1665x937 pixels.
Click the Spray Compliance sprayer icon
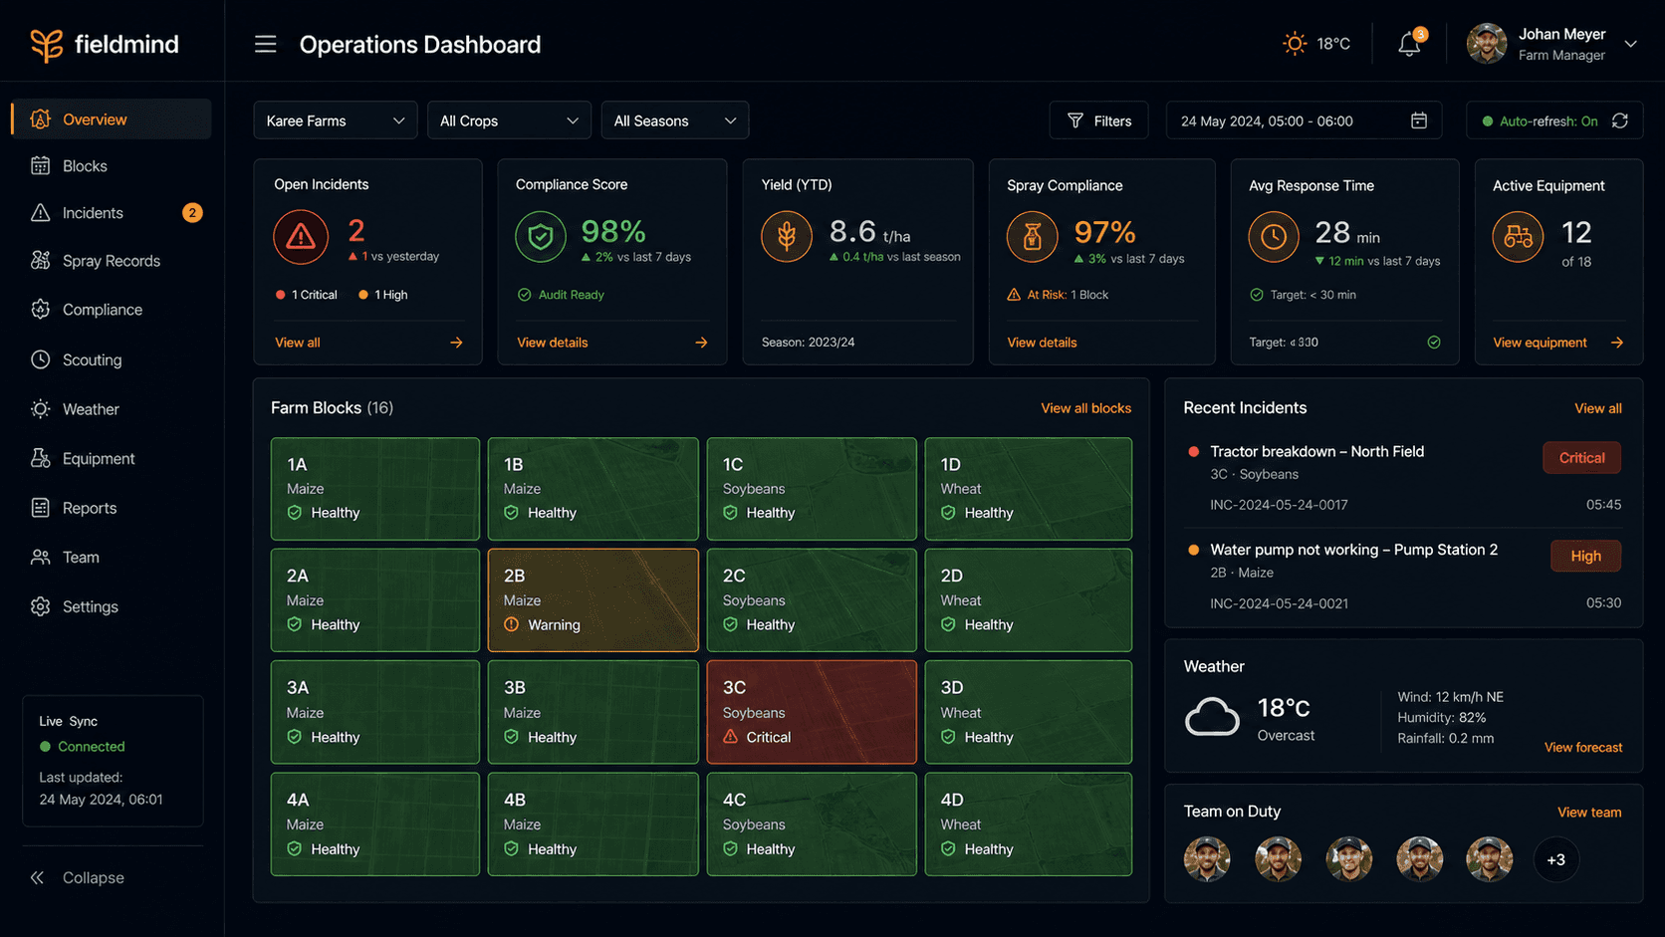coord(1033,237)
